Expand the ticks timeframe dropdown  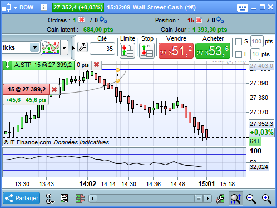(x=34, y=47)
